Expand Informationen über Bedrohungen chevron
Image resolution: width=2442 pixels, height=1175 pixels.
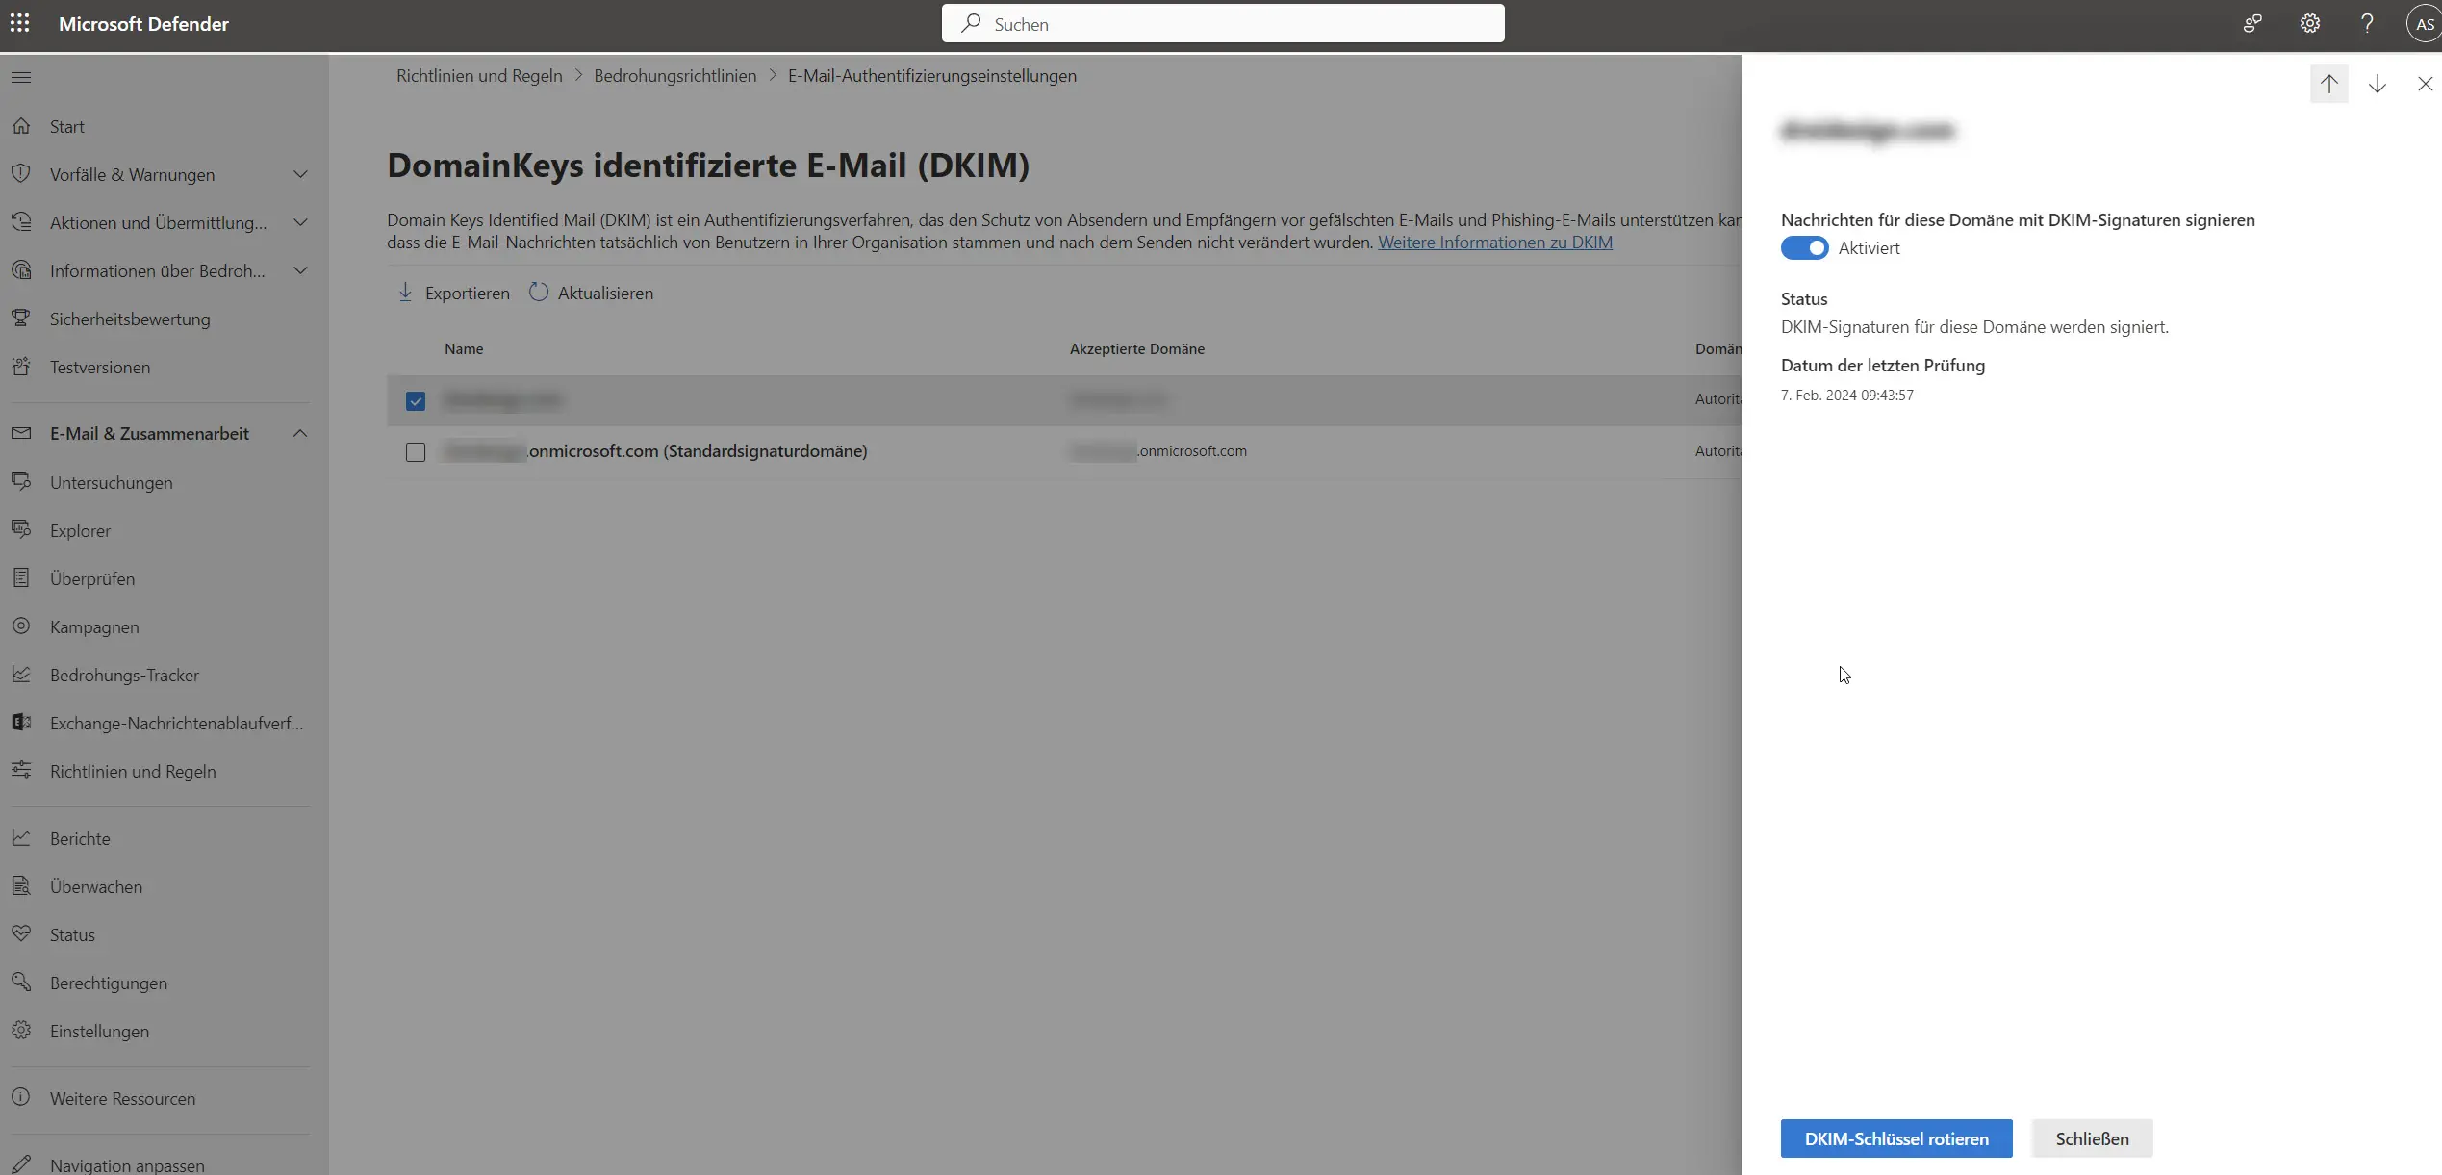pos(300,270)
